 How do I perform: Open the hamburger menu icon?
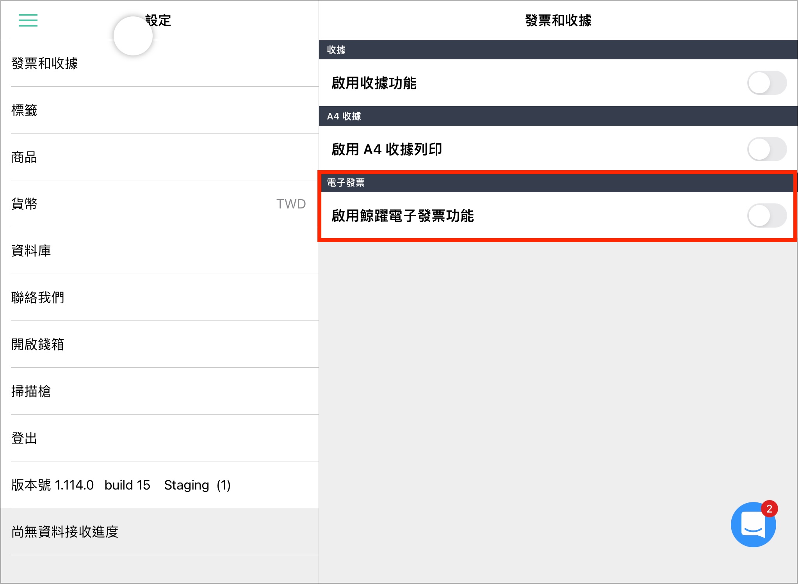28,20
